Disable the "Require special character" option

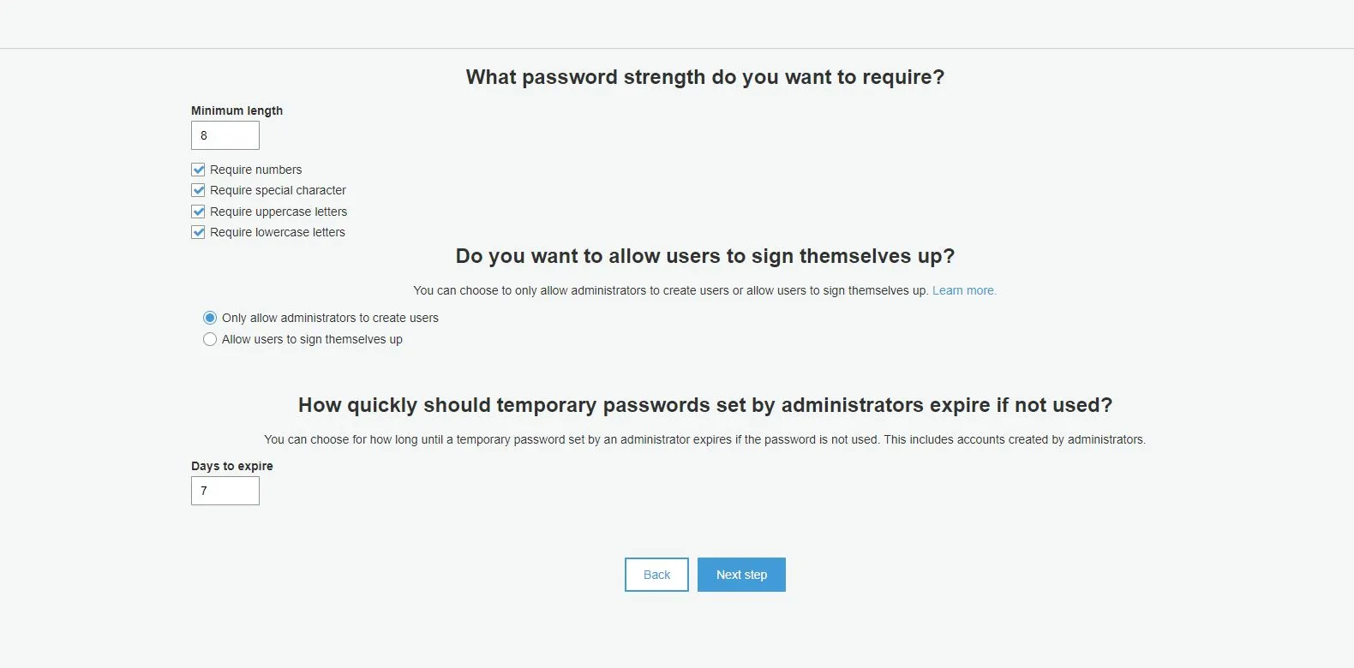point(198,190)
